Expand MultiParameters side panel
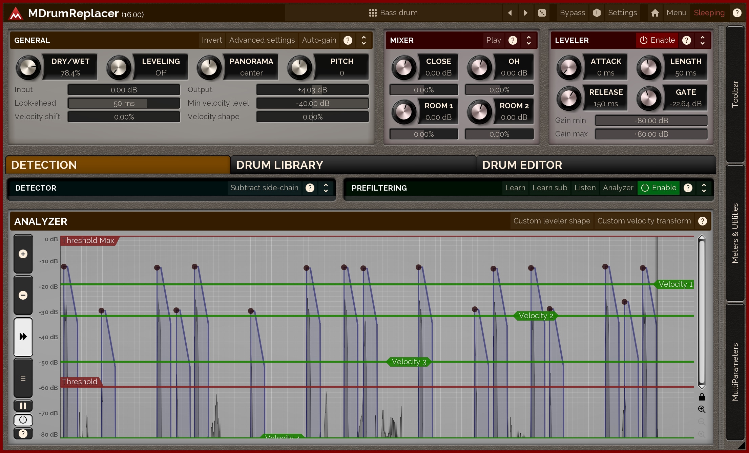749x453 pixels. coord(735,372)
